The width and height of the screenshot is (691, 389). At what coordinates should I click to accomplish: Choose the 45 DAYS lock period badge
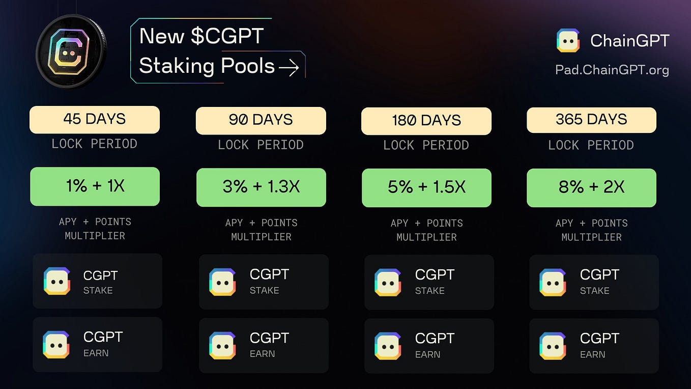95,120
